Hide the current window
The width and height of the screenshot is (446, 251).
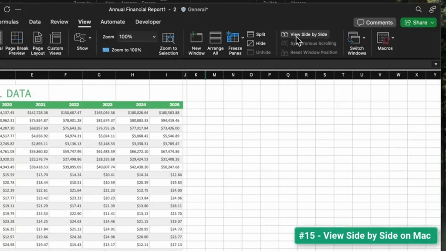pos(256,43)
